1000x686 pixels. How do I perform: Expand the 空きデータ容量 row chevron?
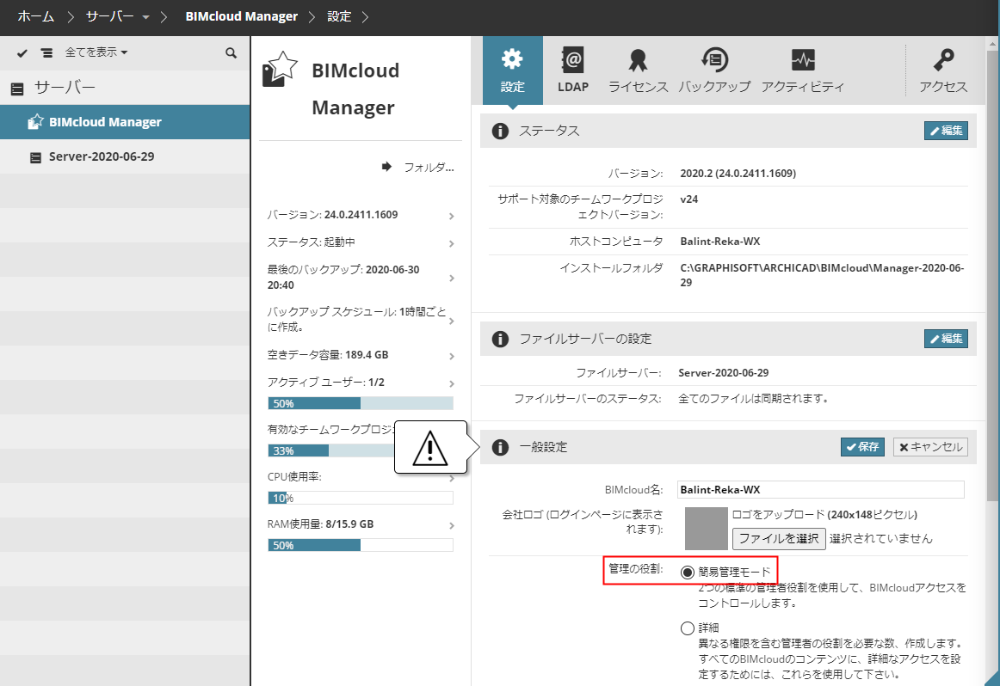tap(452, 356)
